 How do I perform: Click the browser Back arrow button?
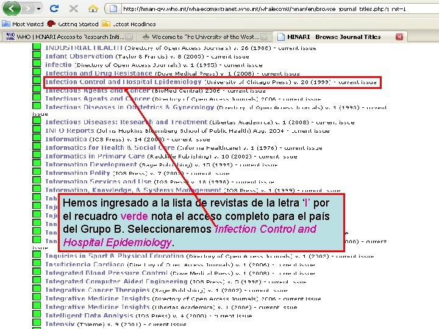[x=12, y=9]
